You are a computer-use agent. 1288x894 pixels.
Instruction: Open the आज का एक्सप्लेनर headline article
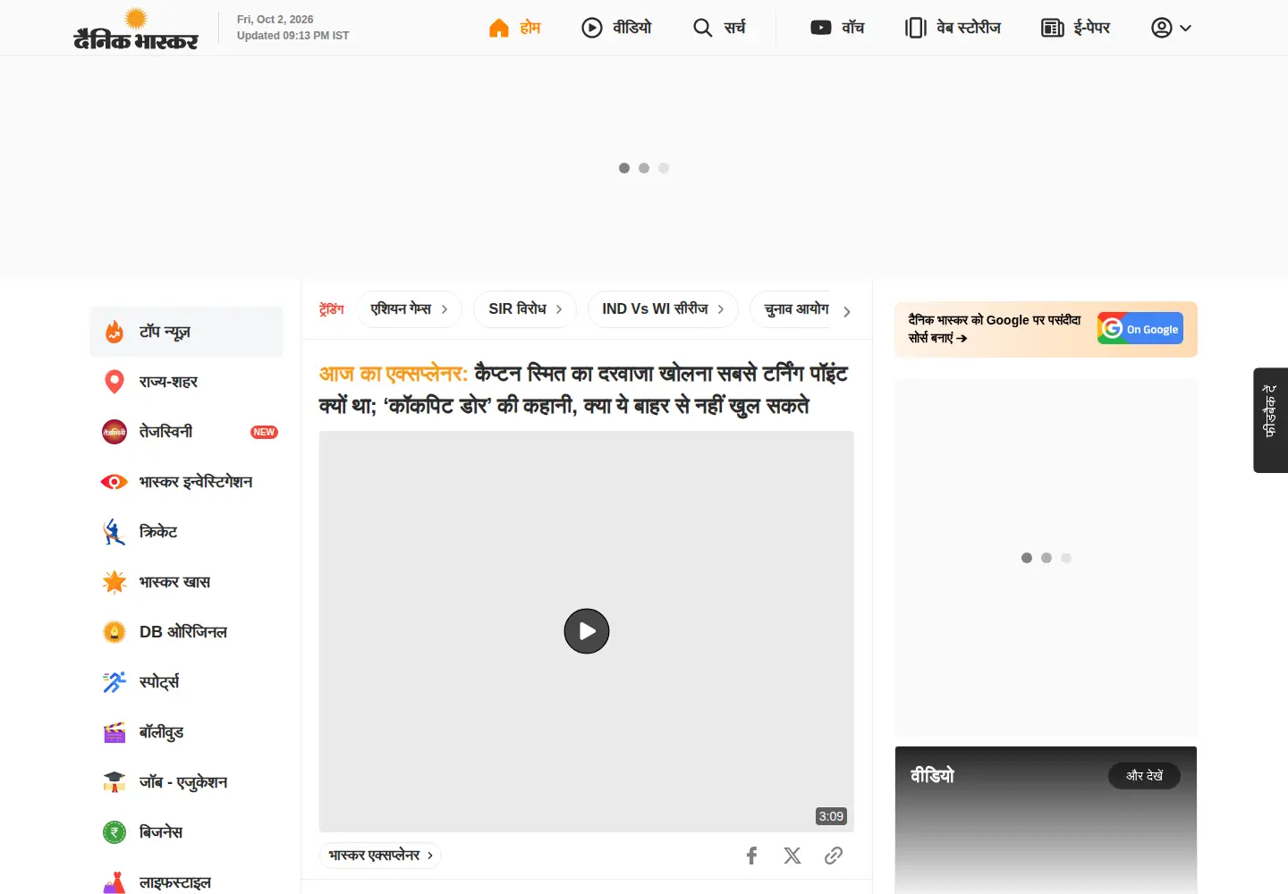click(x=583, y=390)
